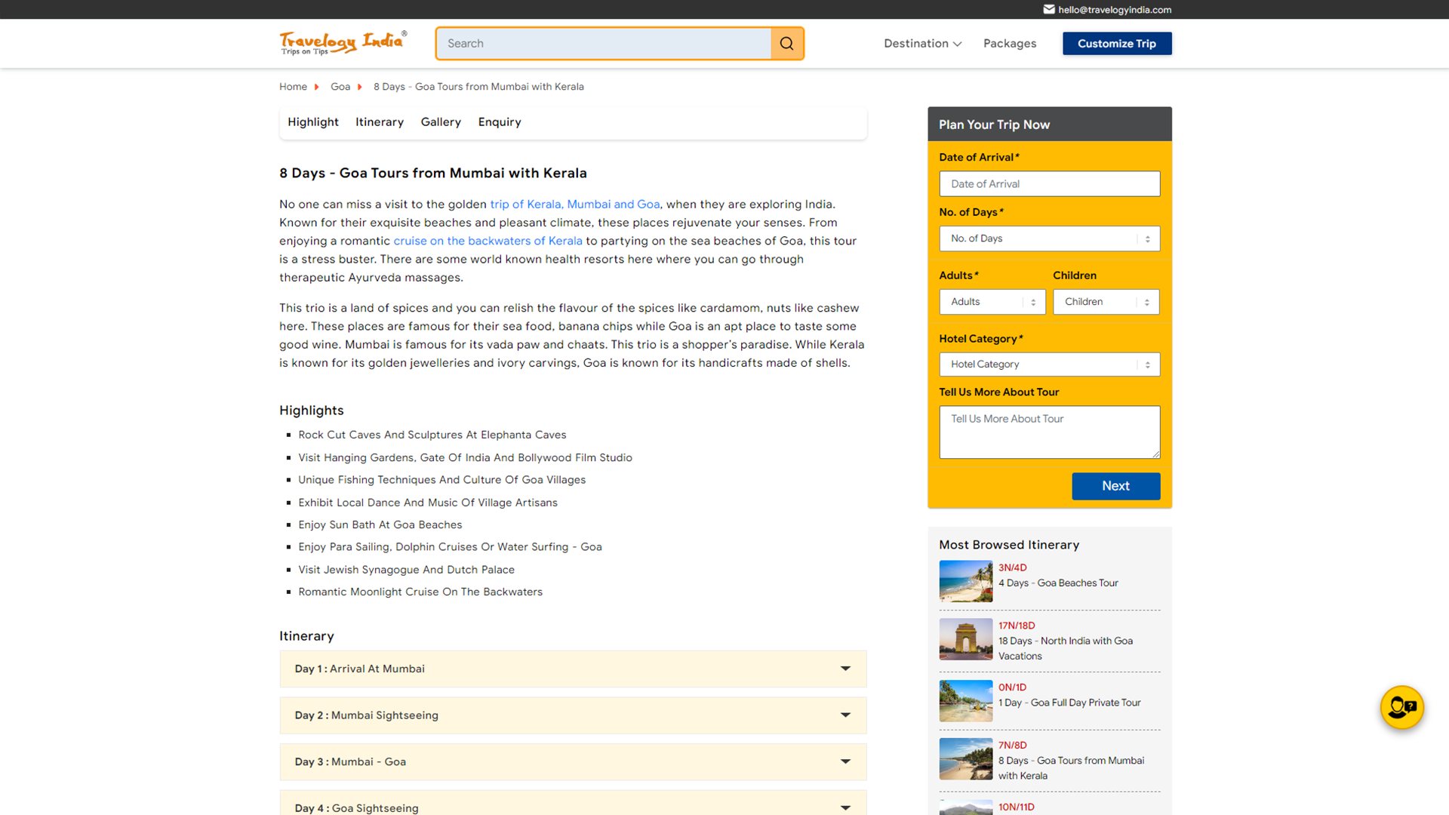1449x815 pixels.
Task: Switch to the Gallery tab
Action: [x=441, y=122]
